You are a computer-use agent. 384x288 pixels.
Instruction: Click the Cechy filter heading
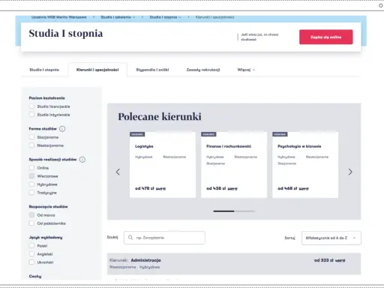click(35, 276)
